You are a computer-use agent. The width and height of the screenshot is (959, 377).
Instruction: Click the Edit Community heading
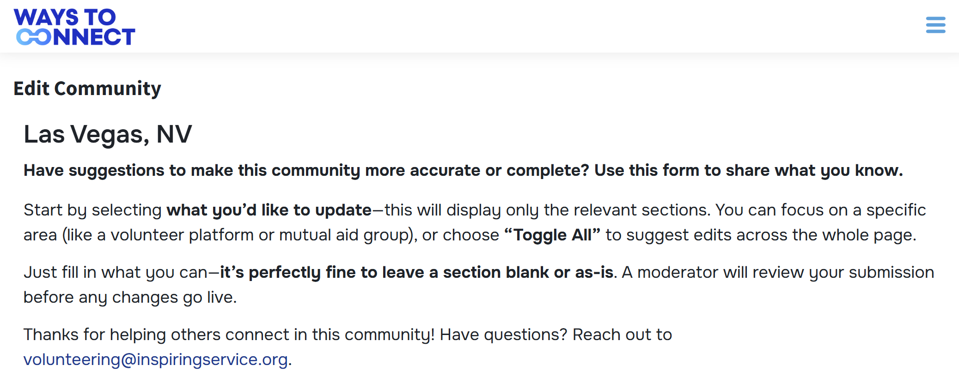(87, 89)
